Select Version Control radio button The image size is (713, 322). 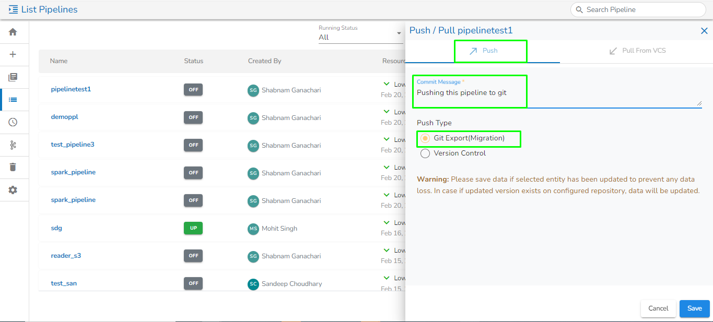[x=425, y=153]
